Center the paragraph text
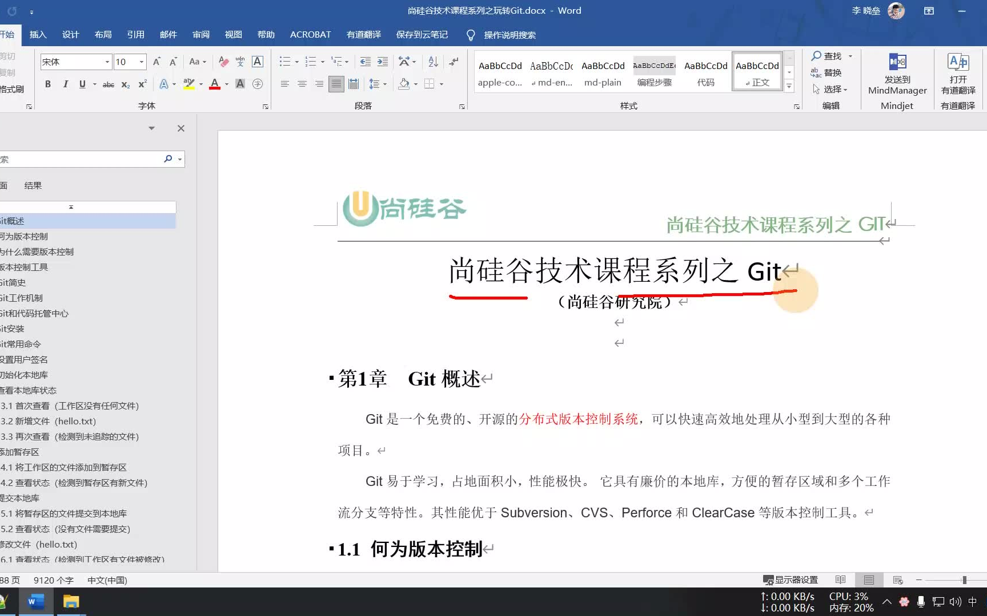This screenshot has width=987, height=616. [x=302, y=84]
